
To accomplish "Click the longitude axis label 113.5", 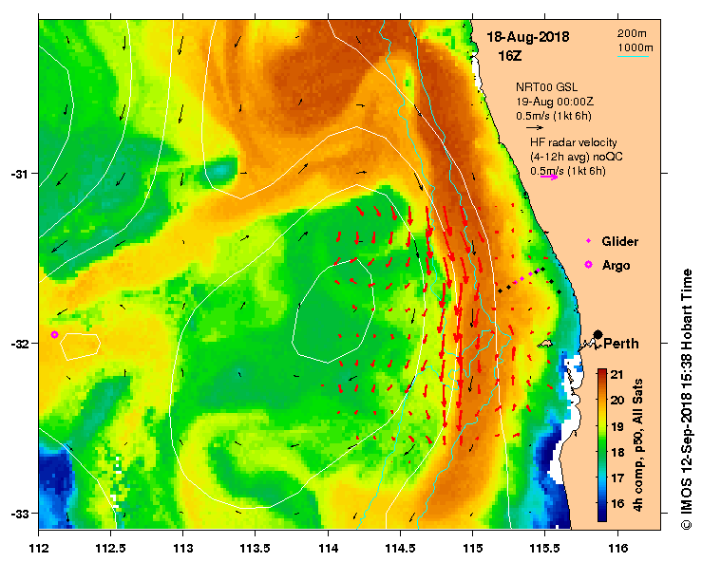I will pyautogui.click(x=256, y=548).
